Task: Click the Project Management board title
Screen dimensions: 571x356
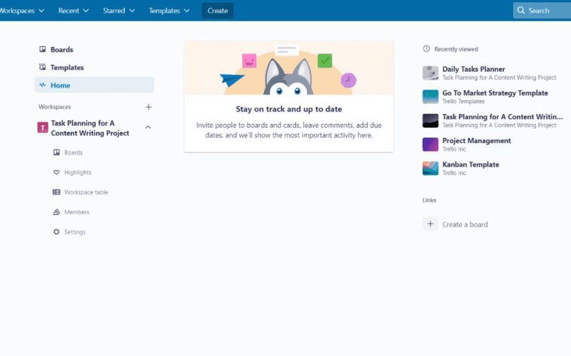Action: [x=476, y=140]
